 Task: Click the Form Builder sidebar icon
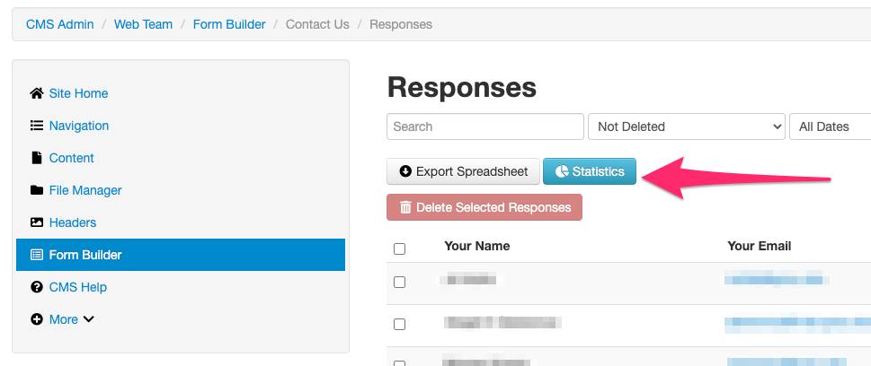37,255
